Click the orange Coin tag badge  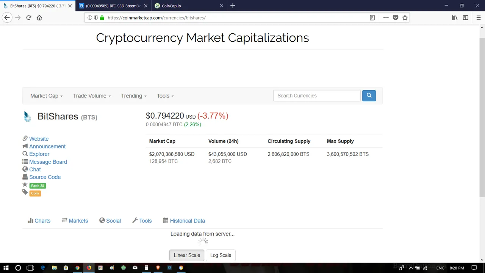(x=35, y=193)
